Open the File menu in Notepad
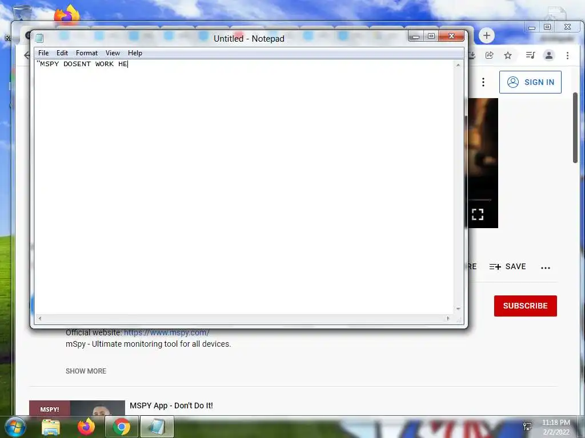This screenshot has height=438, width=585. (43, 53)
